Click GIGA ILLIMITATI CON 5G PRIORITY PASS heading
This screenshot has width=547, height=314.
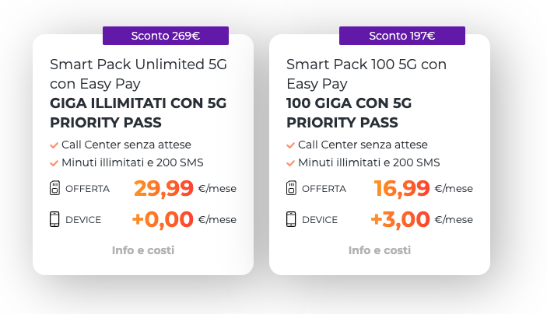point(139,113)
